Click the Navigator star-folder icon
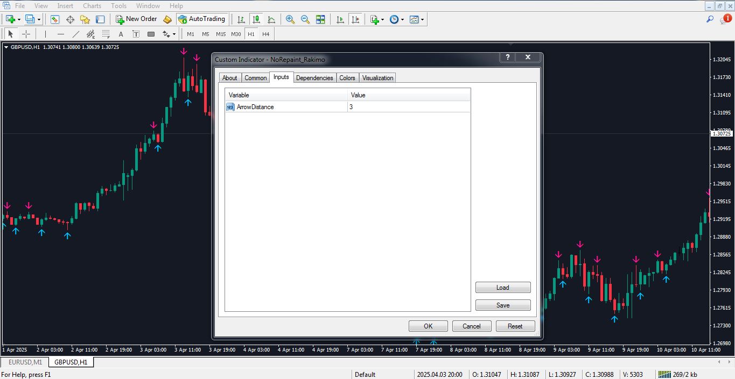 click(x=85, y=19)
